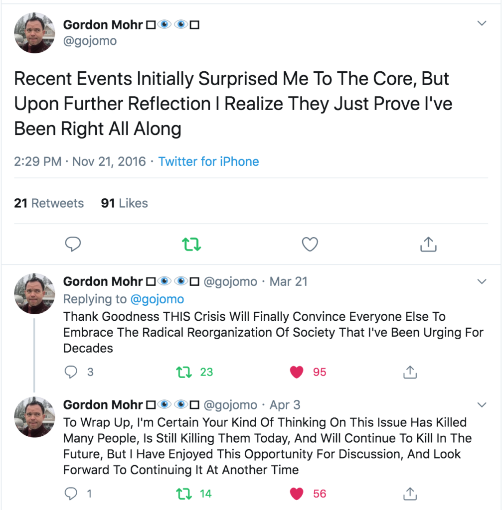Unlike the Mar 21 tweet with 95 likes
The width and height of the screenshot is (504, 510).
point(297,372)
